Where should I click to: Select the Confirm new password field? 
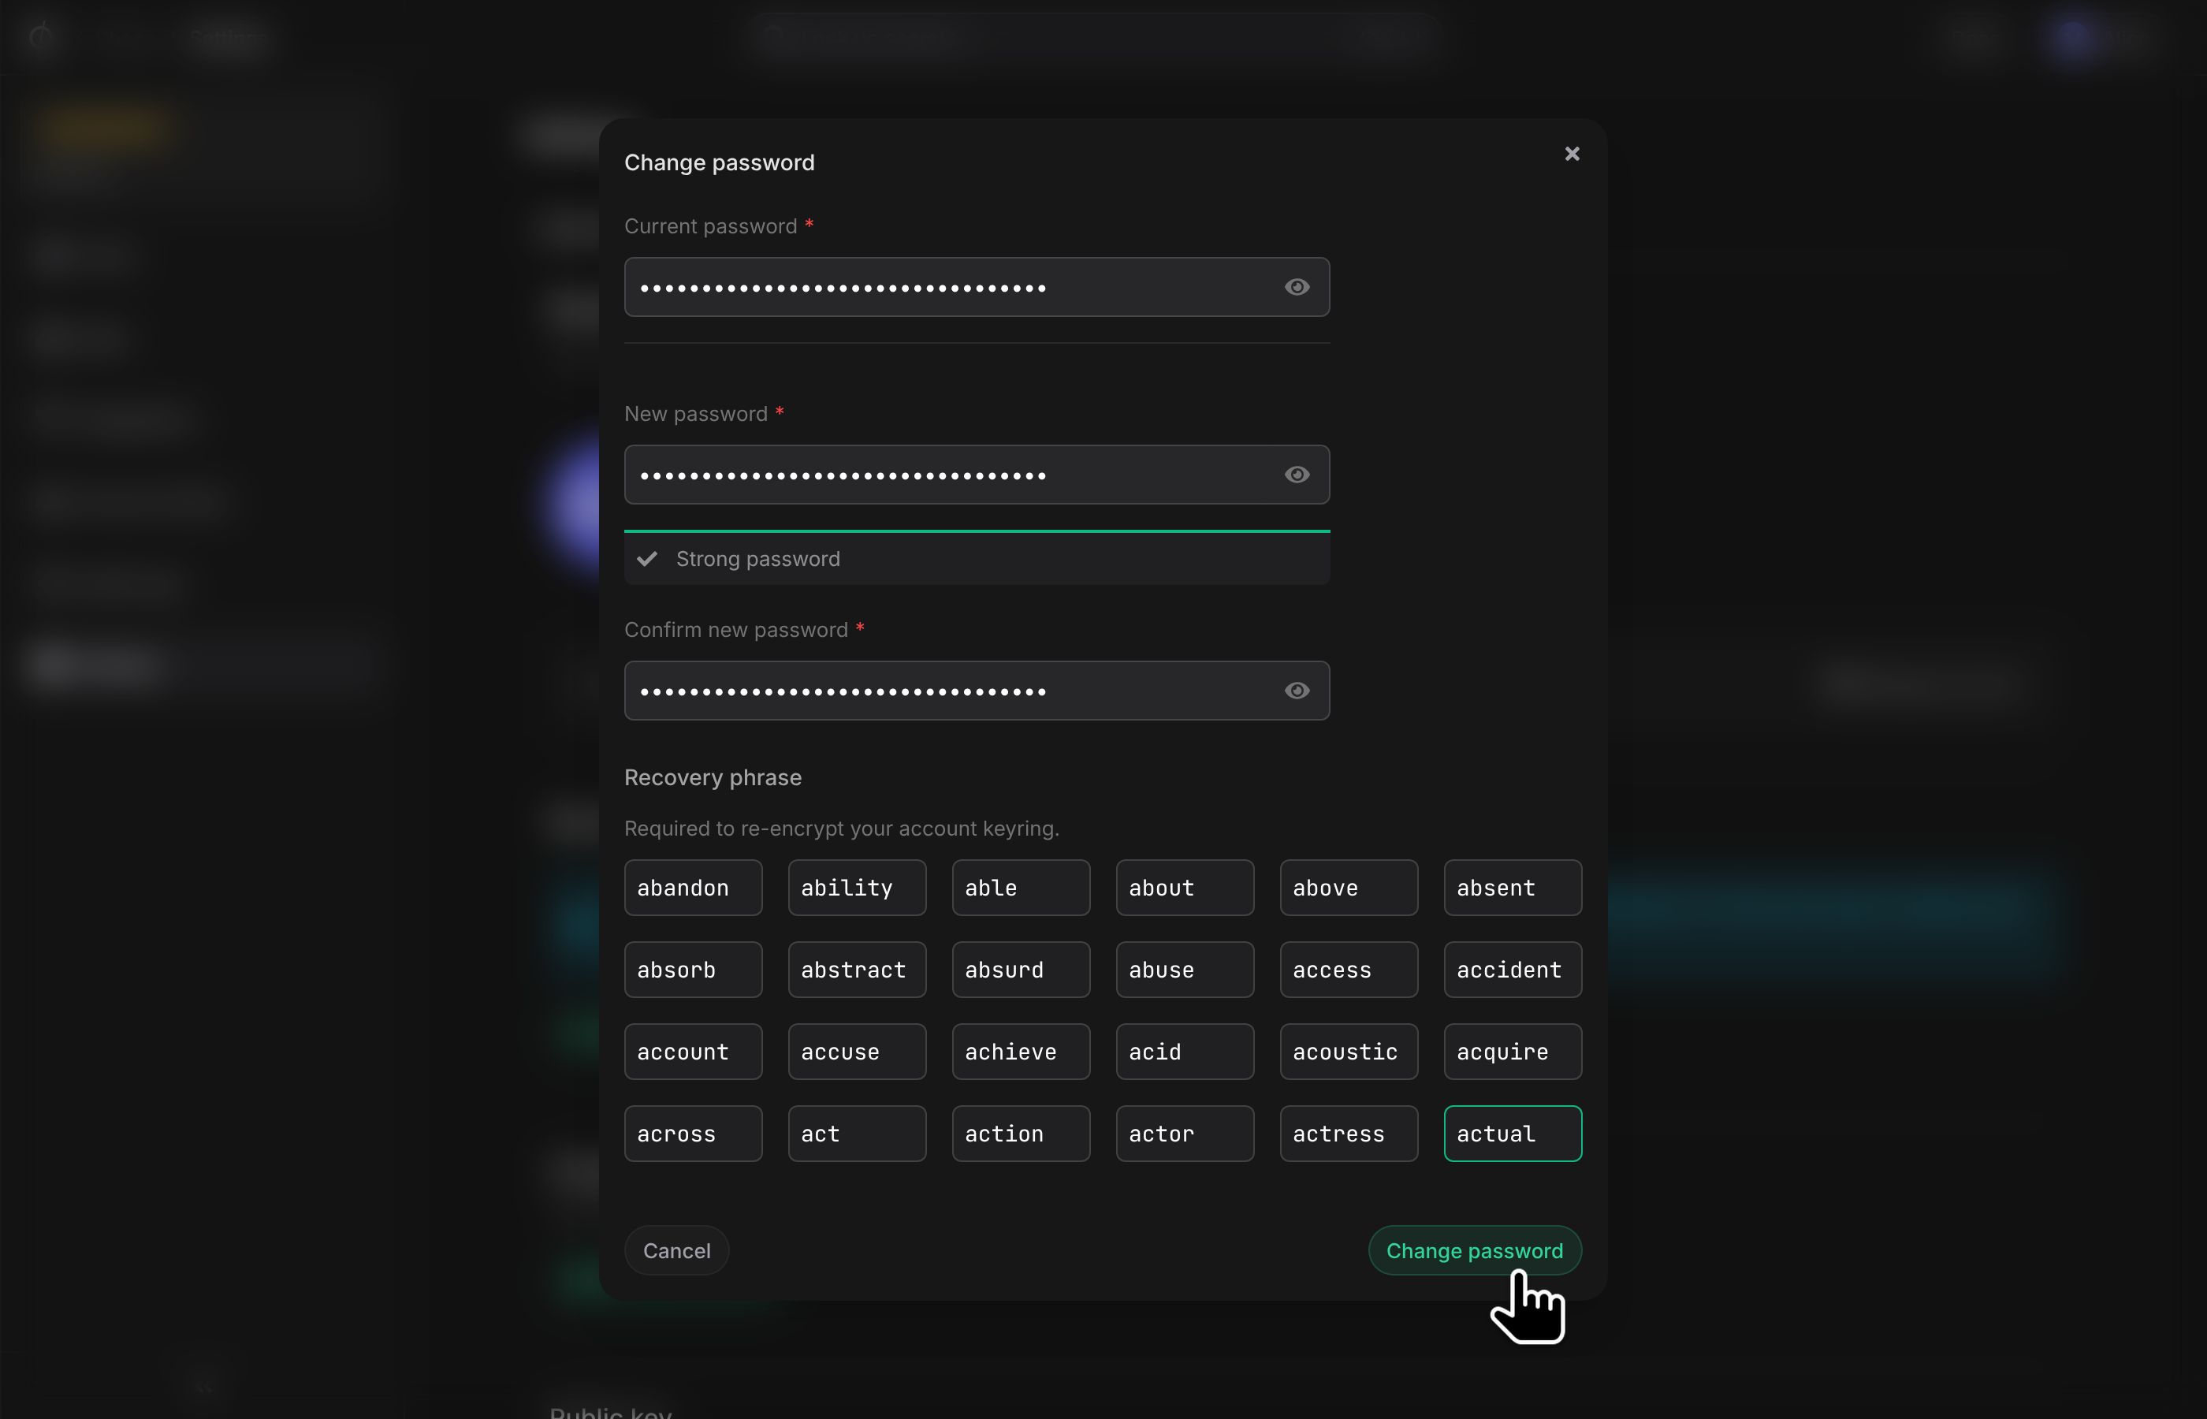(x=977, y=690)
